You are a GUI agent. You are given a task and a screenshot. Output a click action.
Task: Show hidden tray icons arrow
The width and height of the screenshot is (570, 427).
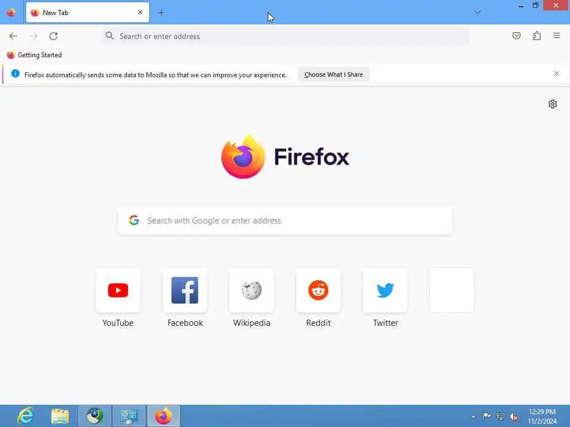[473, 416]
